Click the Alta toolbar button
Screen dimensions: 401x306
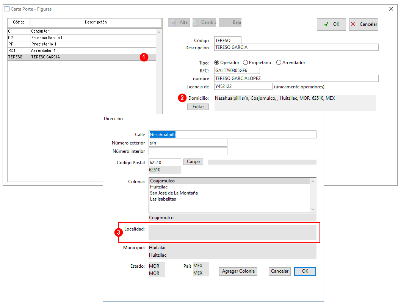[x=179, y=23]
